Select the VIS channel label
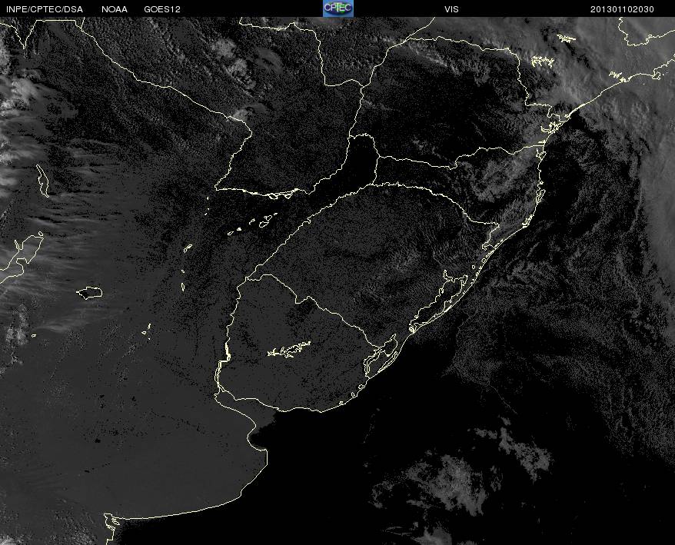 (452, 8)
